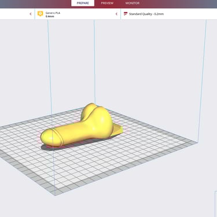Screen dimensions: 217x217
Task: Click the Generic PLA material label
Action: (53, 13)
